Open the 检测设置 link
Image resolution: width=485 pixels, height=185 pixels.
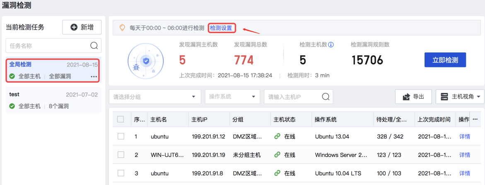[x=221, y=28]
